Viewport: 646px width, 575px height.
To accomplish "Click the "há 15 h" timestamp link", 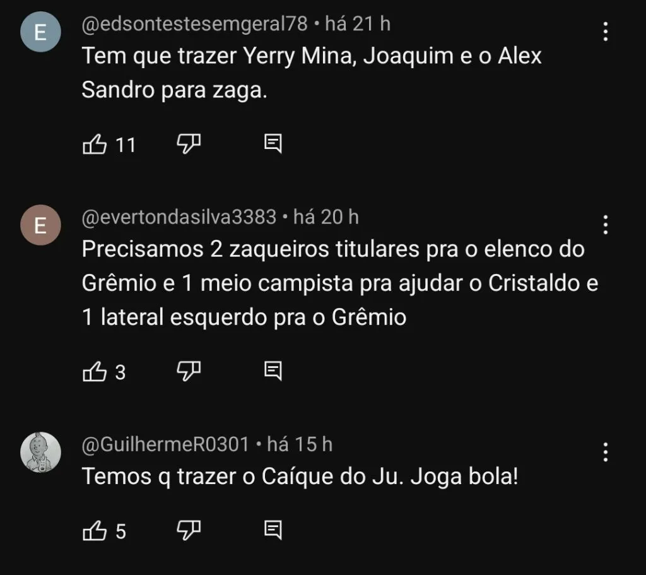I will click(x=301, y=444).
